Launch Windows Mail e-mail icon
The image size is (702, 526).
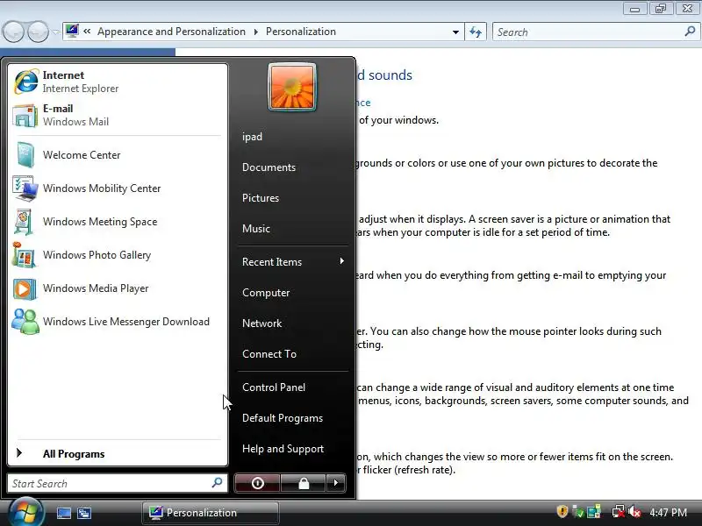(25, 116)
